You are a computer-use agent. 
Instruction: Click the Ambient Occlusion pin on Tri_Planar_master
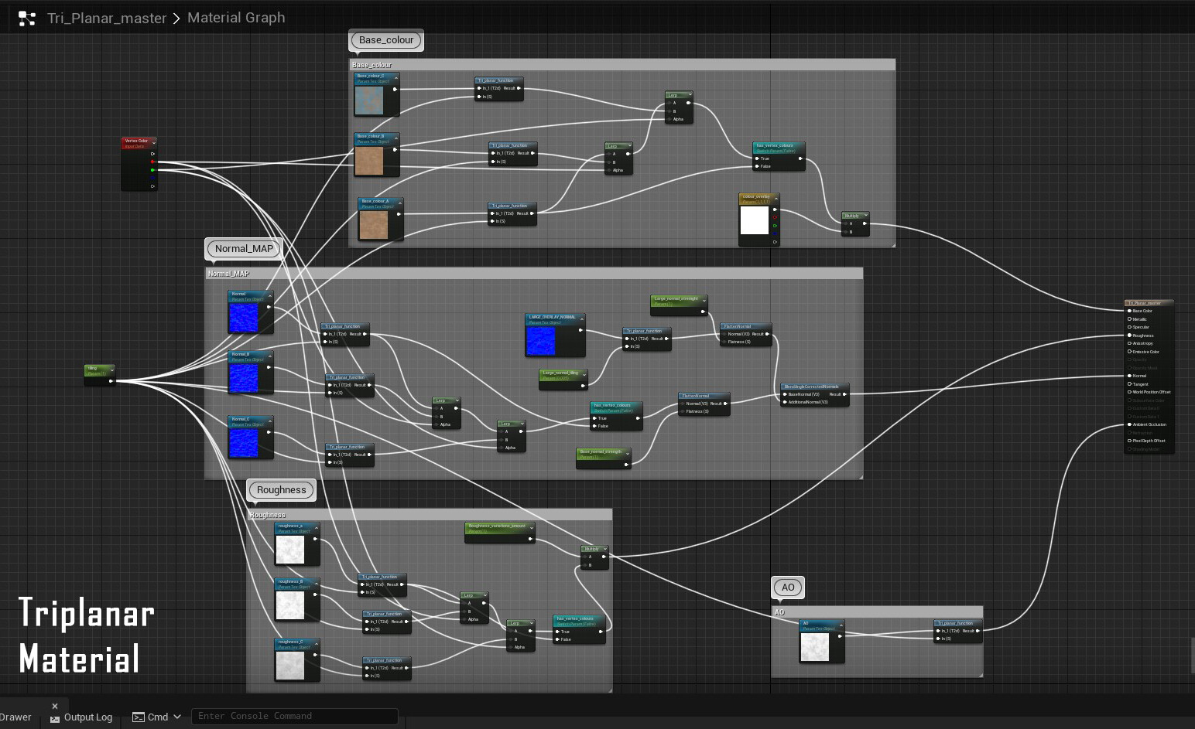(x=1130, y=424)
